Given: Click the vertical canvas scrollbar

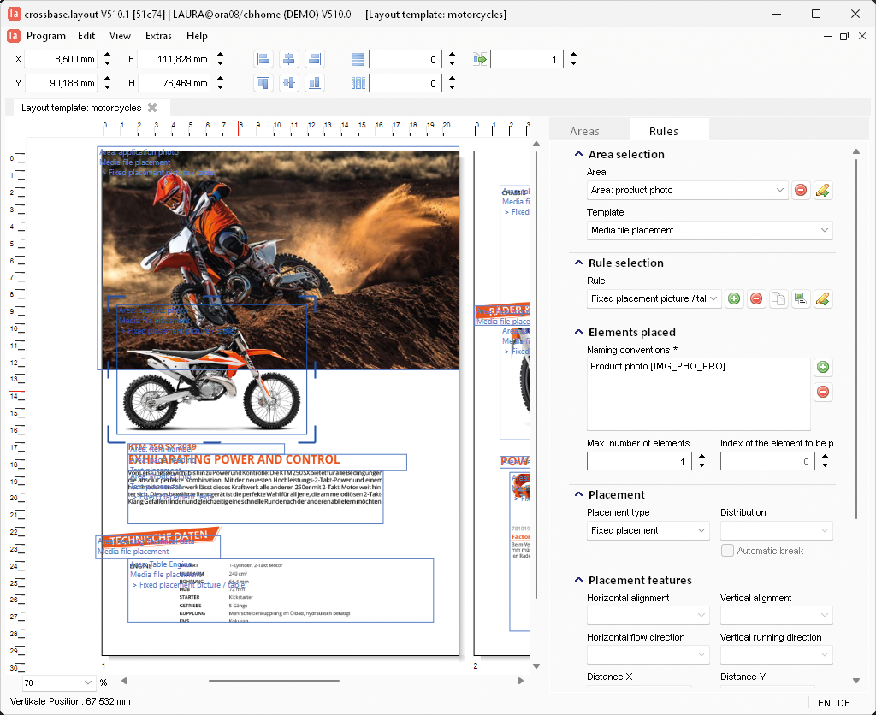Looking at the screenshot, I should (x=536, y=375).
